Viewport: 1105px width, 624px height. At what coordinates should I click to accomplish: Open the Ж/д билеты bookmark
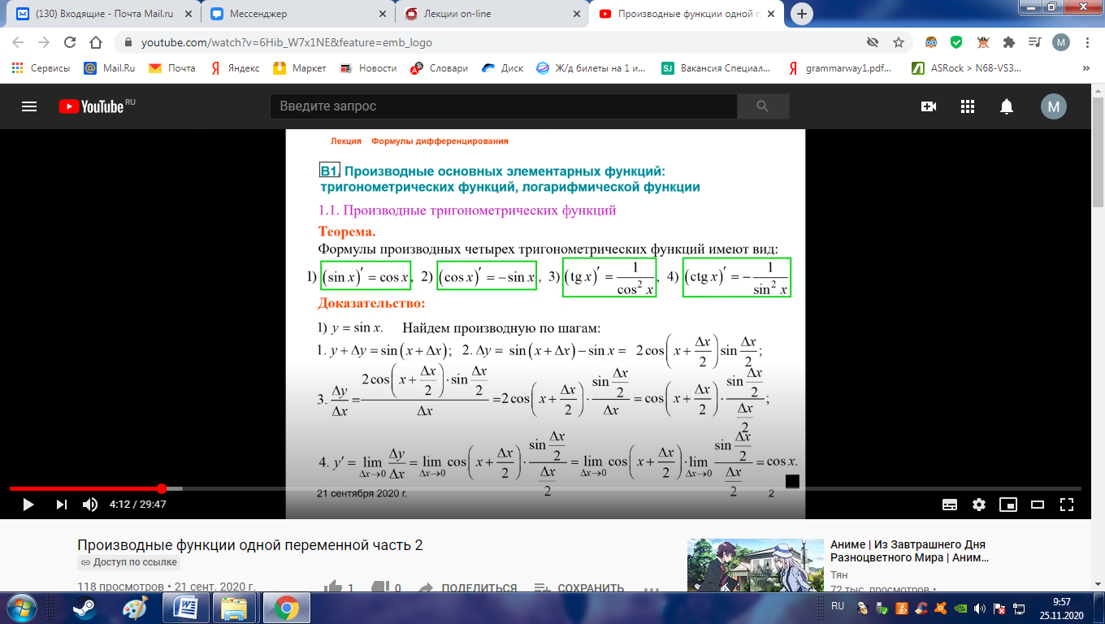point(591,68)
